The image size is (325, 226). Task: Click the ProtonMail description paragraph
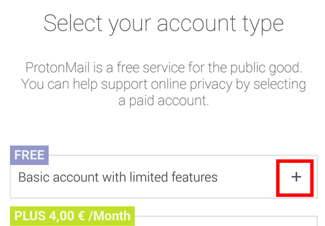click(163, 84)
